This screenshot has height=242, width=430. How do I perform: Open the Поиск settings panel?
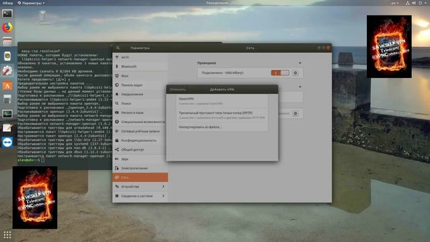pos(140,104)
